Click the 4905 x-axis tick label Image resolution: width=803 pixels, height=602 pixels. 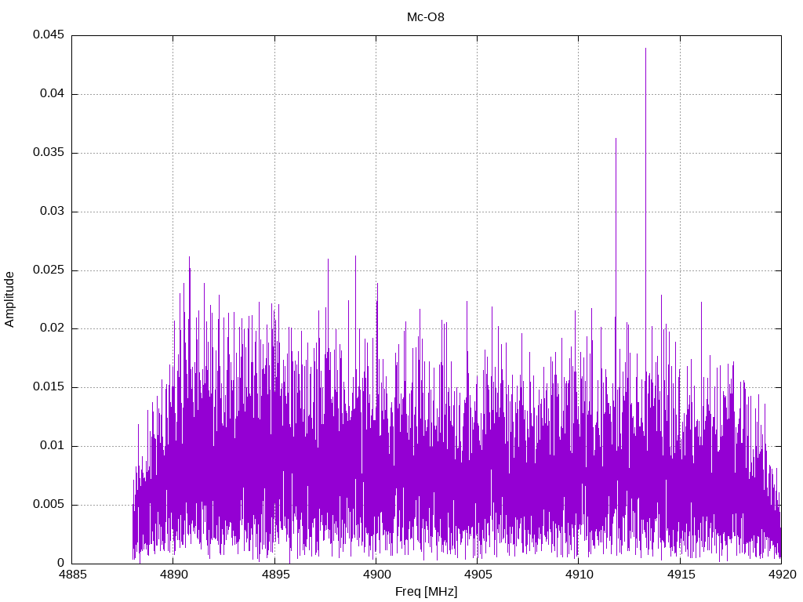[477, 575]
